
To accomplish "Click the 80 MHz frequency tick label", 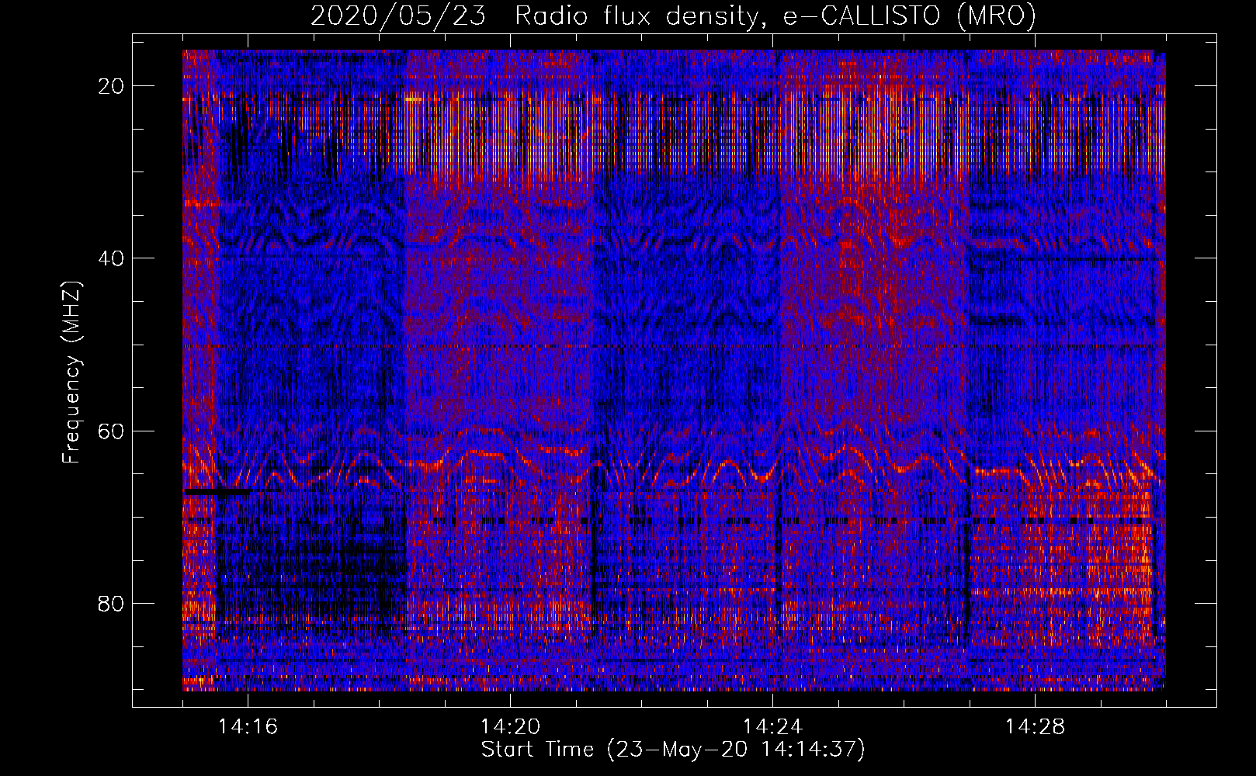I will point(112,604).
